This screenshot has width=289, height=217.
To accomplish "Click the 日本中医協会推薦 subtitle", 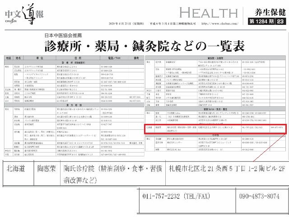I will pos(63,35).
